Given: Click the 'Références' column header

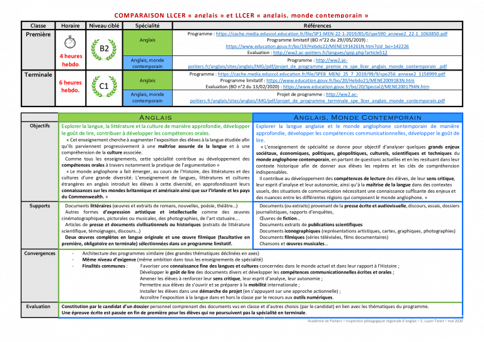Looking at the screenshot, I should pyautogui.click(x=317, y=26).
